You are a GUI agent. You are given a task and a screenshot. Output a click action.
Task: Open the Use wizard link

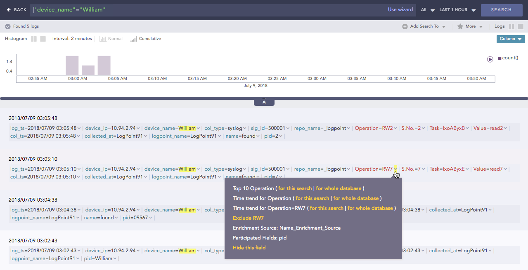(400, 9)
